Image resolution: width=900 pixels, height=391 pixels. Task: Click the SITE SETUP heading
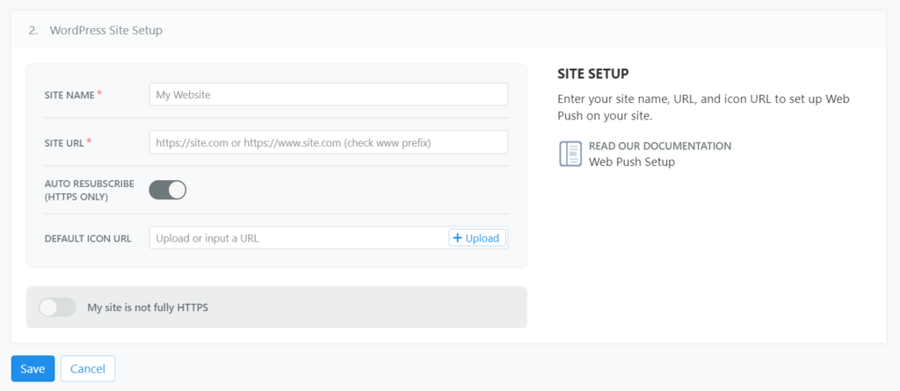(x=593, y=74)
